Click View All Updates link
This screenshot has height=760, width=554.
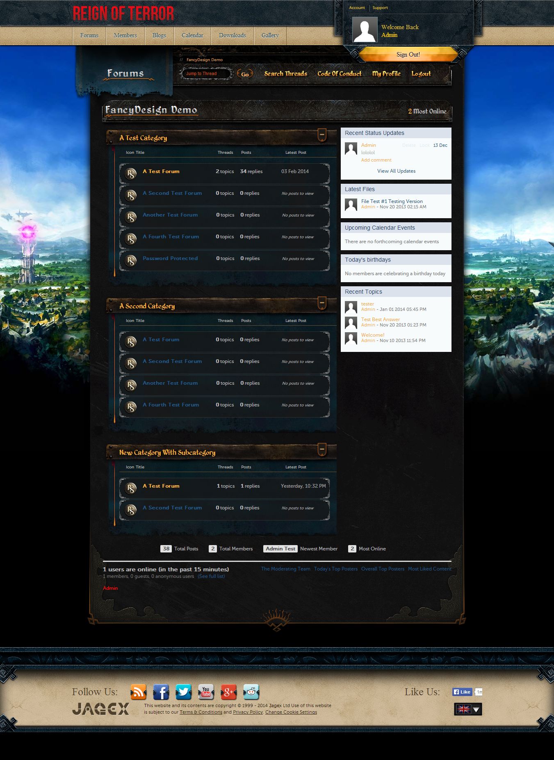(396, 171)
